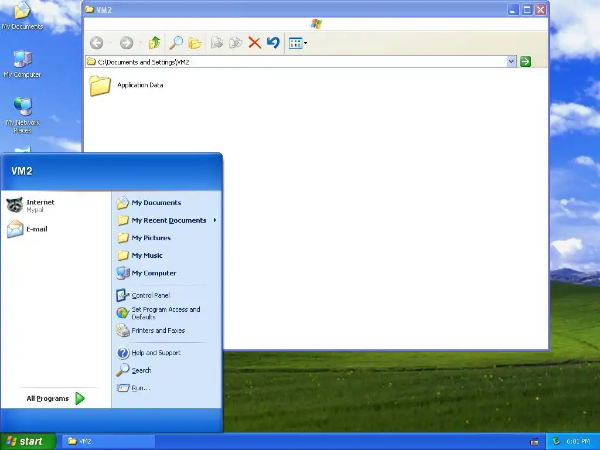Click the system tray icon beside clock
This screenshot has width=600, height=450.
557,441
